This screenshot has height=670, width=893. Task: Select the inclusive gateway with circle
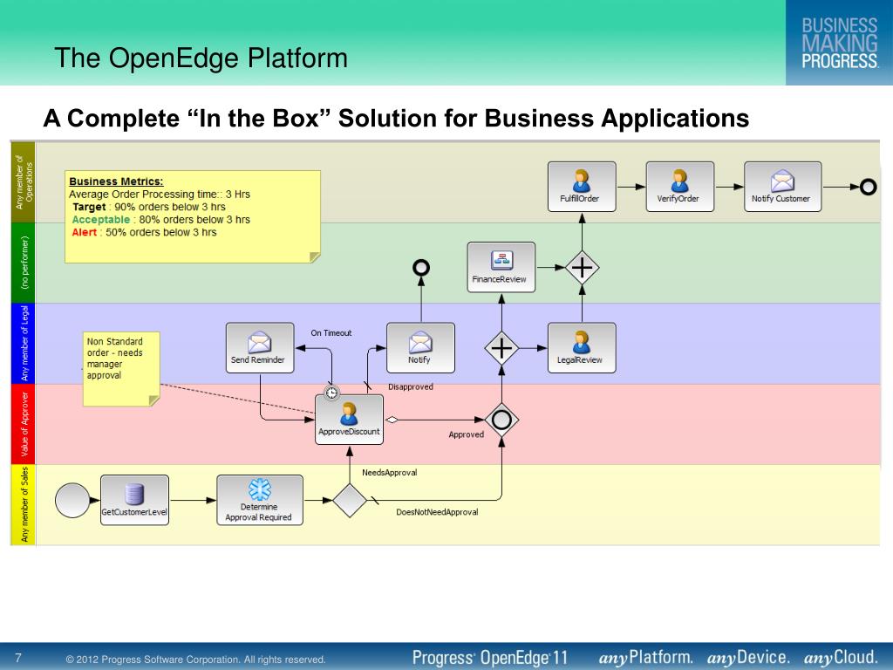(x=501, y=420)
